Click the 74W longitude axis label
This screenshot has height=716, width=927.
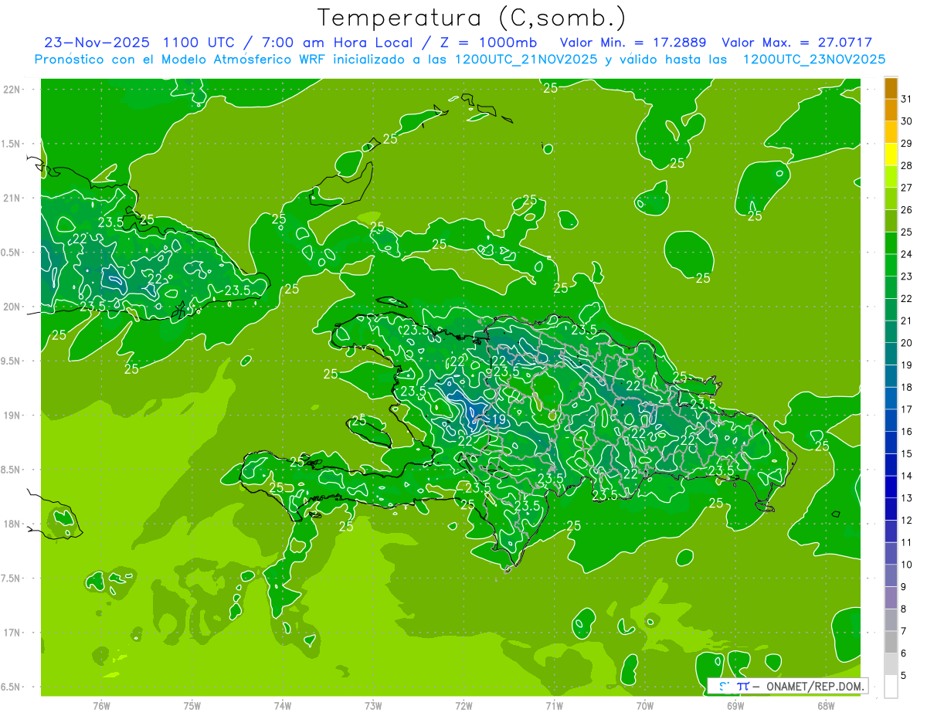pyautogui.click(x=283, y=706)
